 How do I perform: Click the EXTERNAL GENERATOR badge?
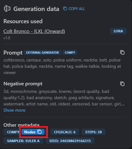pyautogui.click(x=43, y=52)
